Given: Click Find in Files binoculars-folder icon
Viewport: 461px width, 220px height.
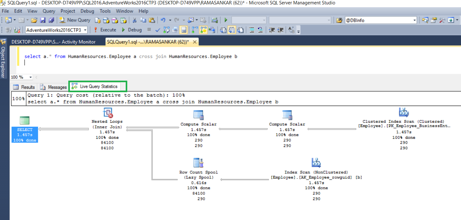Looking at the screenshot, I should [339, 20].
